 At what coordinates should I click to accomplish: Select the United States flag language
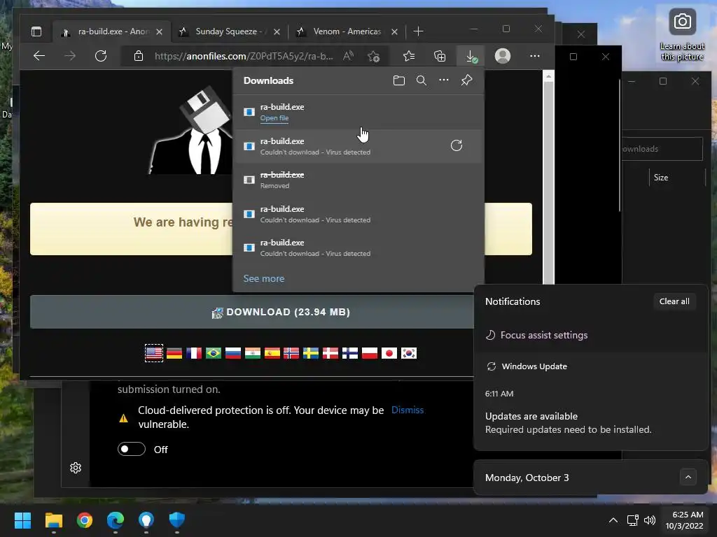pyautogui.click(x=154, y=353)
